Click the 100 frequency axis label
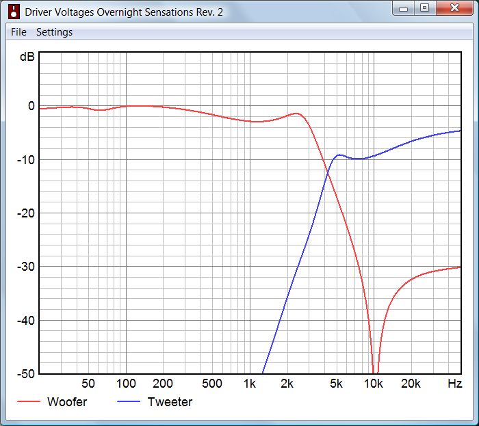The width and height of the screenshot is (479, 426). pos(126,384)
